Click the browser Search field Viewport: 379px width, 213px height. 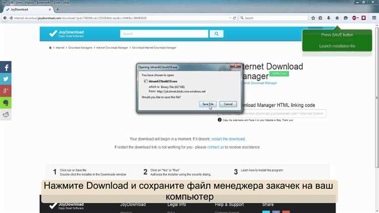[x=273, y=18]
